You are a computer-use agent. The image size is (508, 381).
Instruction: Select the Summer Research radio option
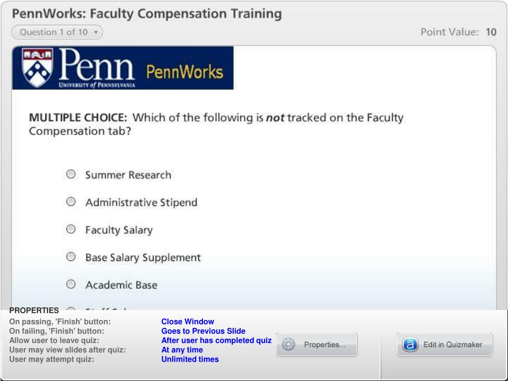71,174
